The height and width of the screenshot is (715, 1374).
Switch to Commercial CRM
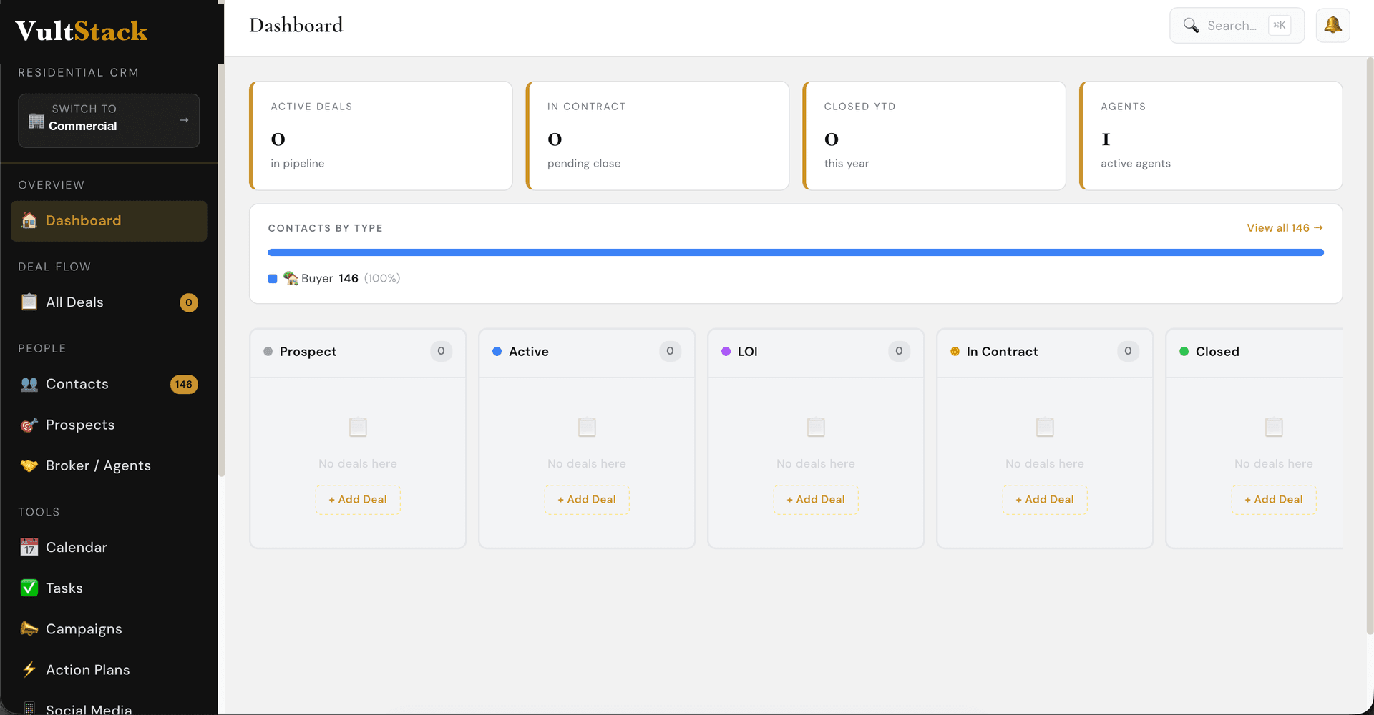(109, 120)
